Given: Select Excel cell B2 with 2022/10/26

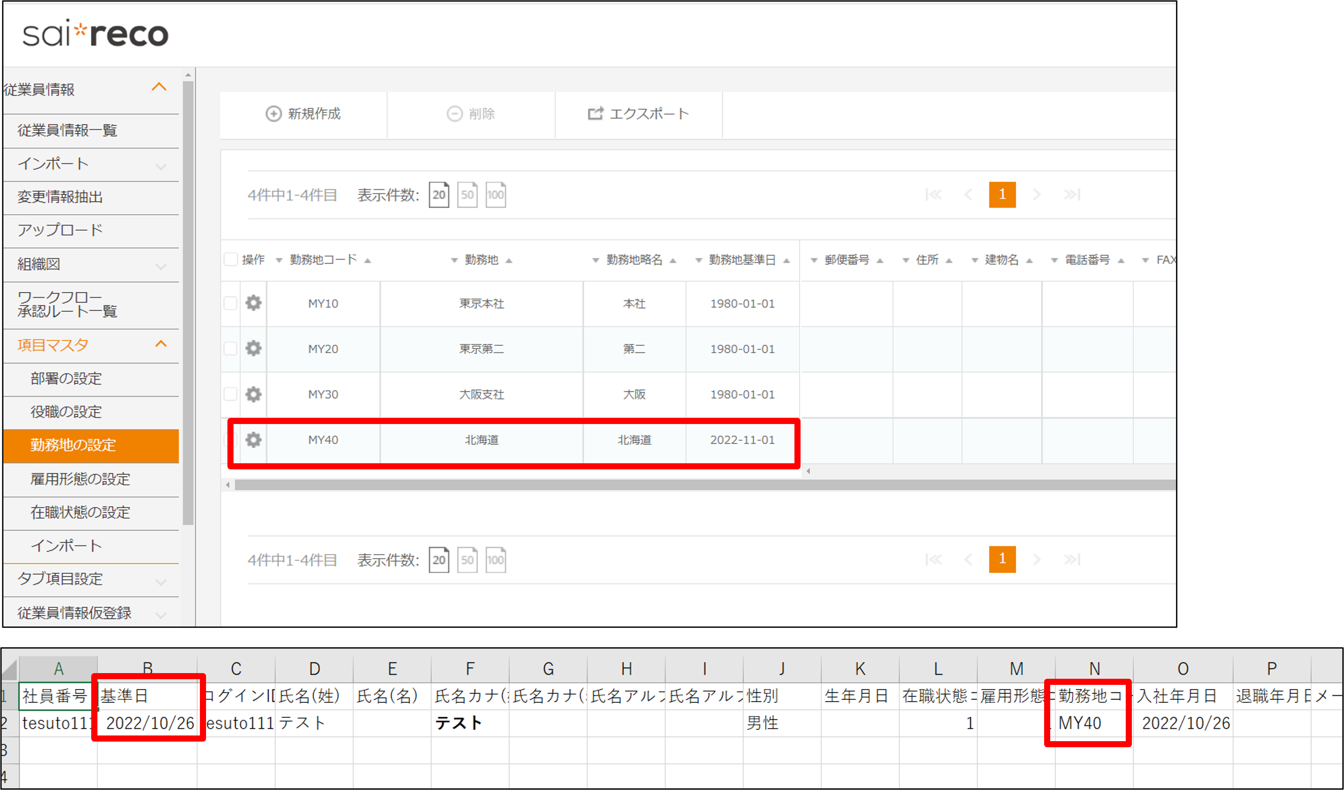Looking at the screenshot, I should (148, 723).
